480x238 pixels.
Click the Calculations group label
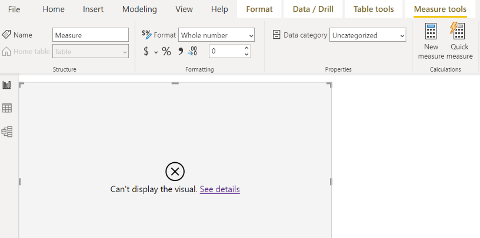tap(445, 69)
